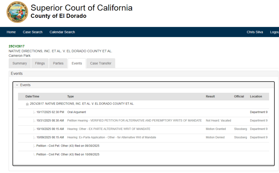Open Case Search in navigation bar
This screenshot has height=173, width=279.
click(x=33, y=32)
